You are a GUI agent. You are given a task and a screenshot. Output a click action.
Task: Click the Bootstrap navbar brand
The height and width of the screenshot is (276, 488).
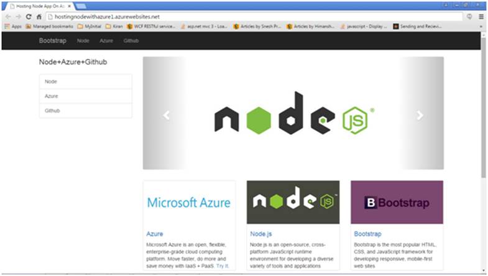coord(53,41)
